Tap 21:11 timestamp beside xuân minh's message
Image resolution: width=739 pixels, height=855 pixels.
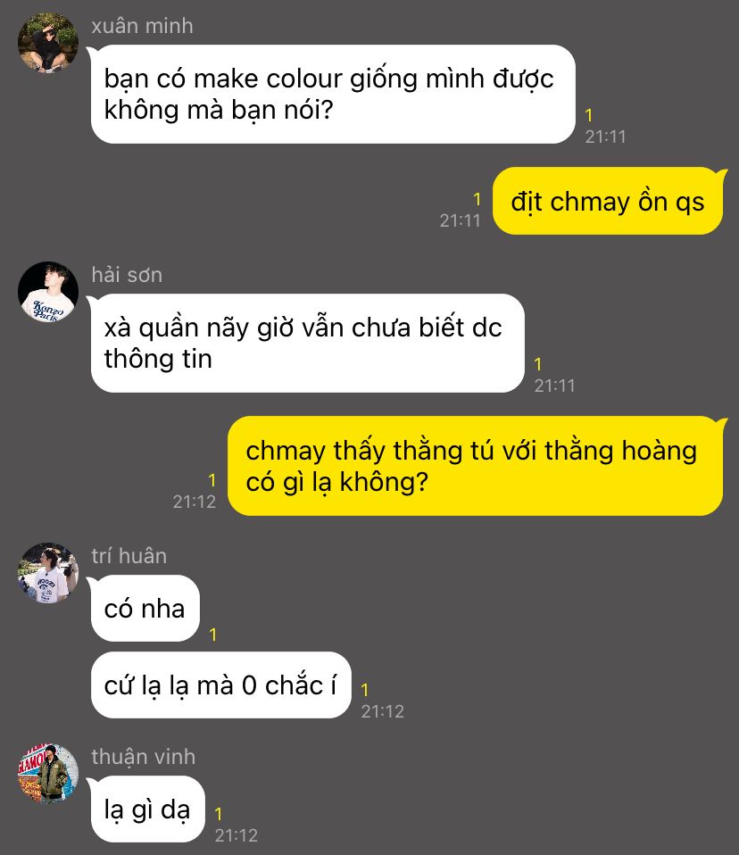pos(605,137)
